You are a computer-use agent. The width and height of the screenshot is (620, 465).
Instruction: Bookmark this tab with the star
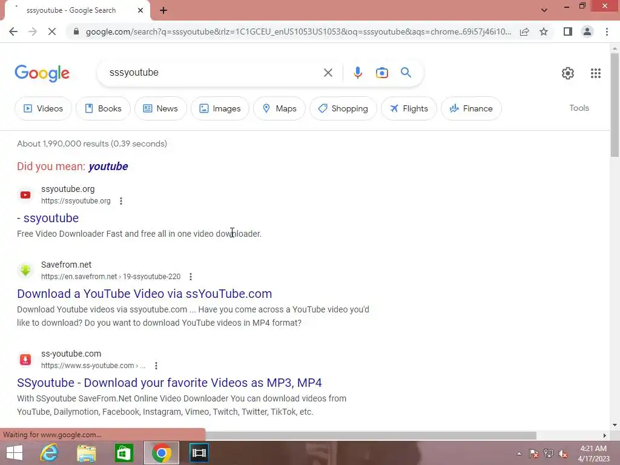click(x=544, y=31)
